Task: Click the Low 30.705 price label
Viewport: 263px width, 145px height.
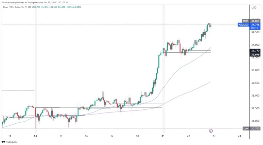Action: pyautogui.click(x=251, y=128)
